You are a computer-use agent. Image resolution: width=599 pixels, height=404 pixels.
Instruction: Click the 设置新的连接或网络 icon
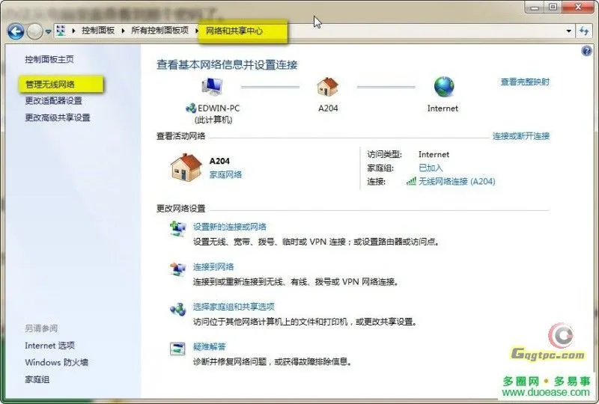pyautogui.click(x=177, y=229)
